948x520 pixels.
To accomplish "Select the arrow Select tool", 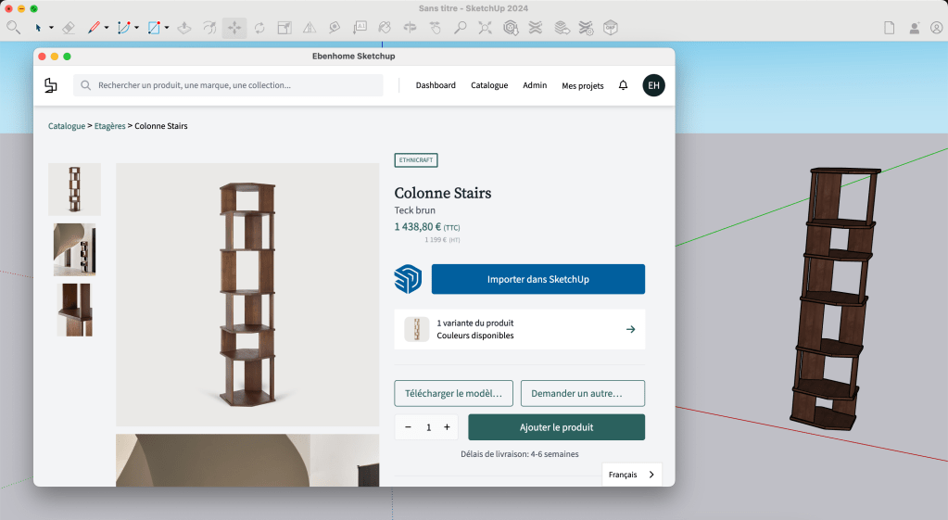I will click(38, 28).
